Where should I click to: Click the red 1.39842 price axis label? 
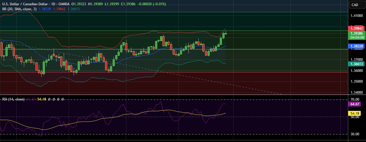(x=356, y=28)
